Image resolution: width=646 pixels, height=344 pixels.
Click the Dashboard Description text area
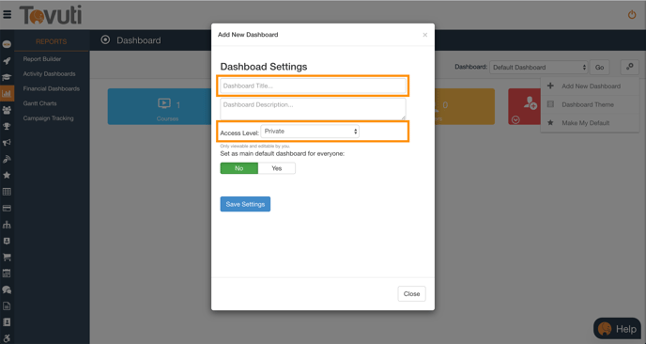[313, 109]
